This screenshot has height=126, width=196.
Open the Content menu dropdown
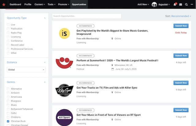coord(40,4)
